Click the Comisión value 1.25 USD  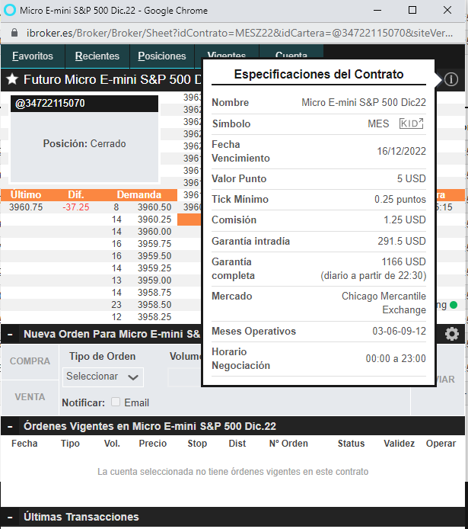(x=405, y=220)
